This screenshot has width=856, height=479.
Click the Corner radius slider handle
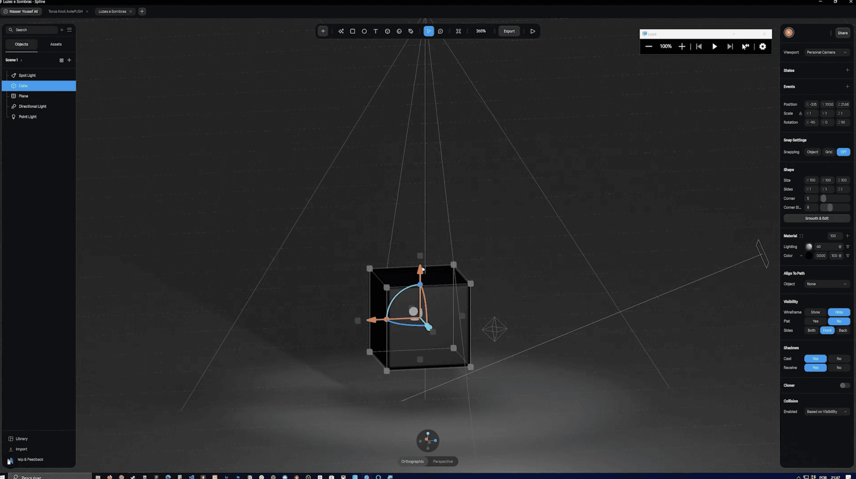pos(823,198)
